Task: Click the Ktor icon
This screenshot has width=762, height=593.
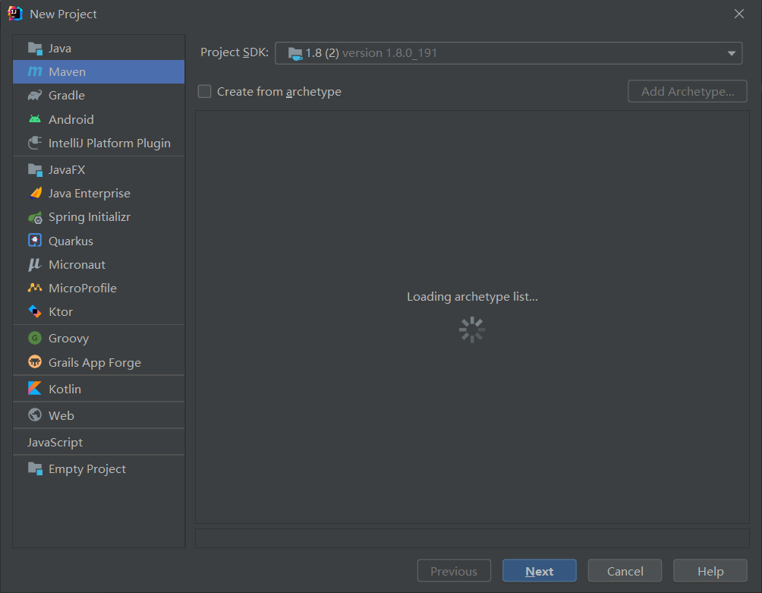Action: pos(35,311)
